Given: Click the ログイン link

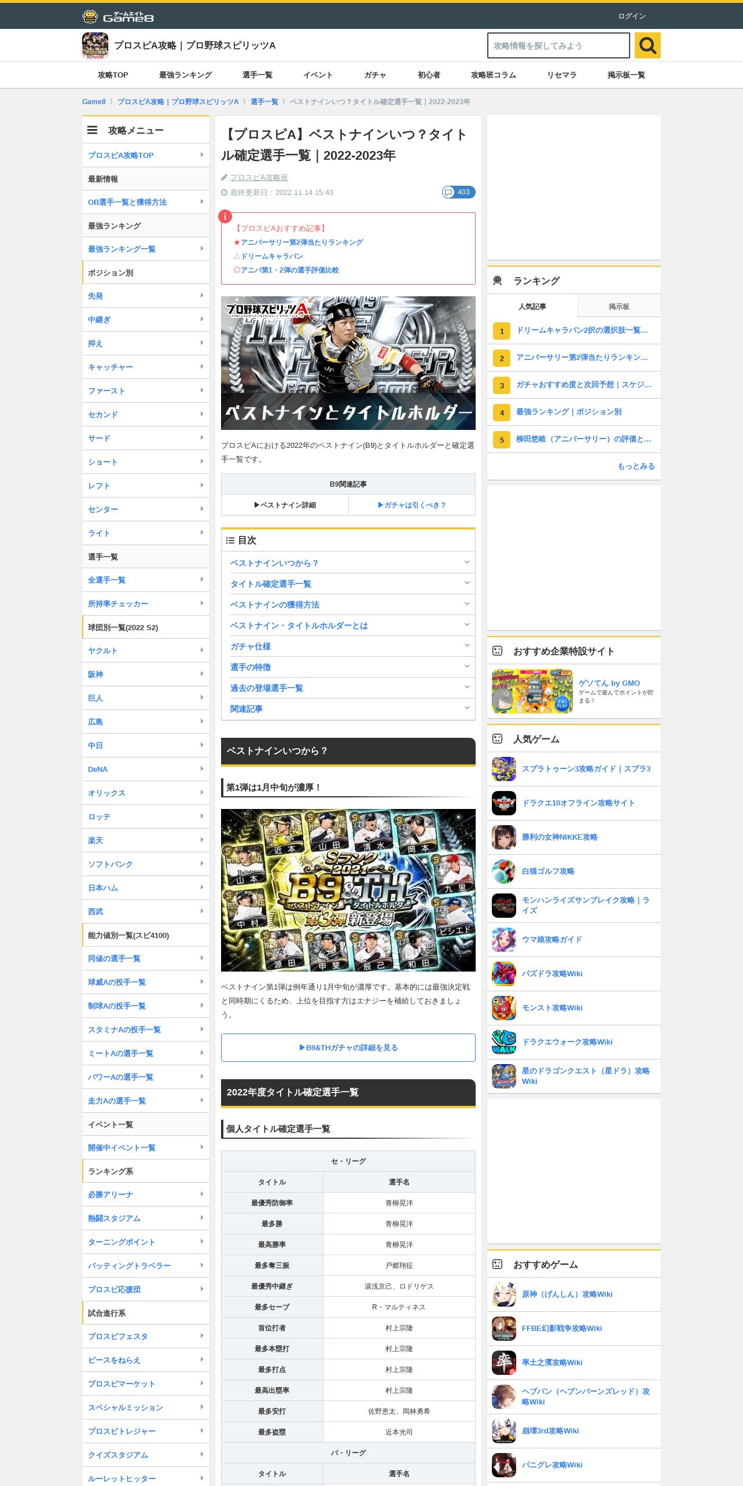Looking at the screenshot, I should [x=631, y=16].
